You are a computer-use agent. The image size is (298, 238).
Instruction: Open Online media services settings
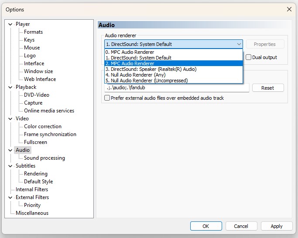click(x=49, y=111)
